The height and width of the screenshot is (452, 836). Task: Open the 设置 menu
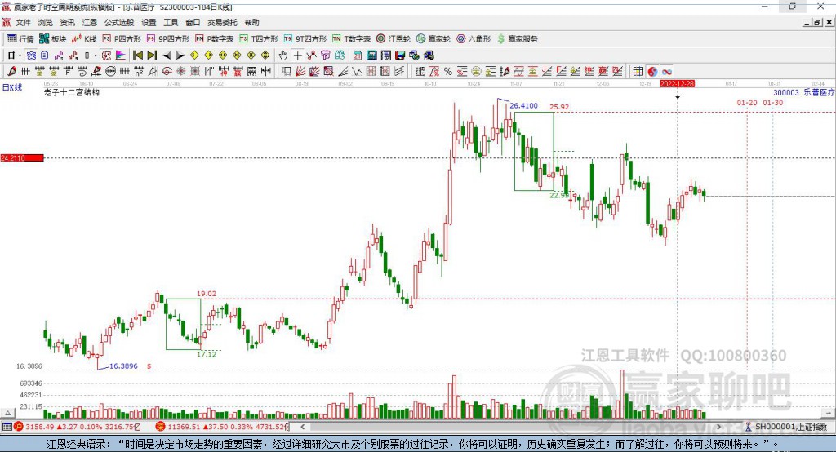pos(149,22)
